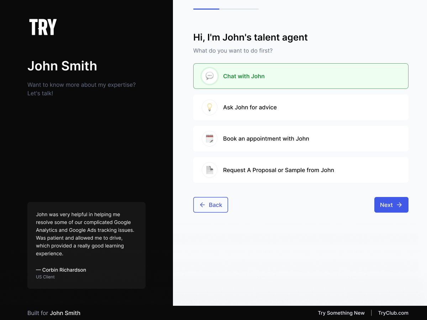Click the Try Something New link
Viewport: 427px width, 320px height.
(x=341, y=313)
